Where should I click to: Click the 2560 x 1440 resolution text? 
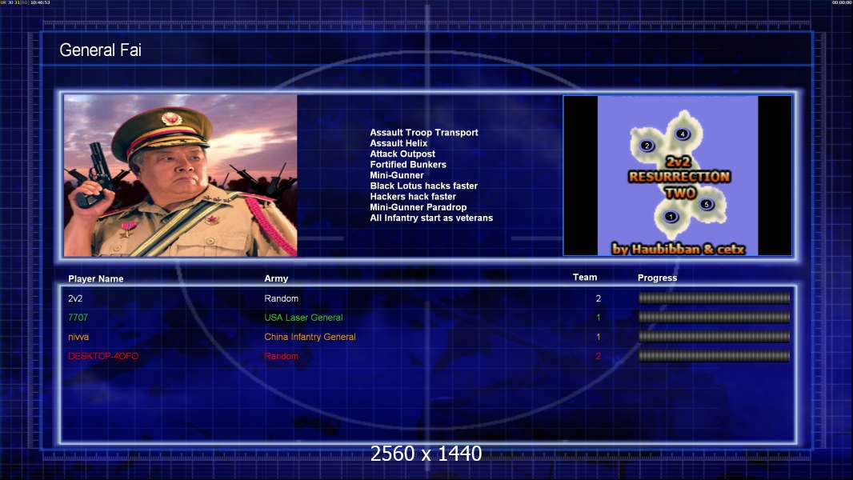426,454
